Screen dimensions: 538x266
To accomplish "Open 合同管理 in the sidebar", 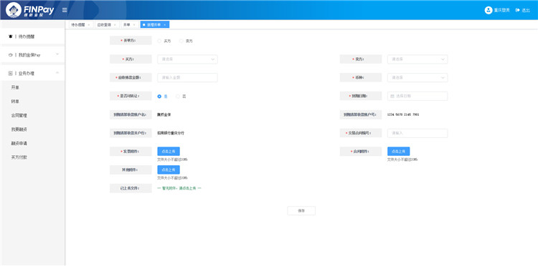I will coord(19,116).
